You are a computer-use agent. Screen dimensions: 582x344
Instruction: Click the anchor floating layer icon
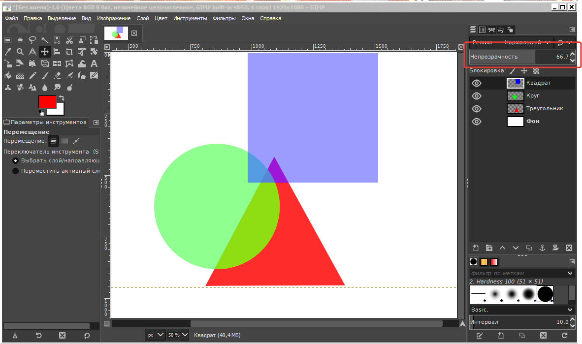point(542,248)
